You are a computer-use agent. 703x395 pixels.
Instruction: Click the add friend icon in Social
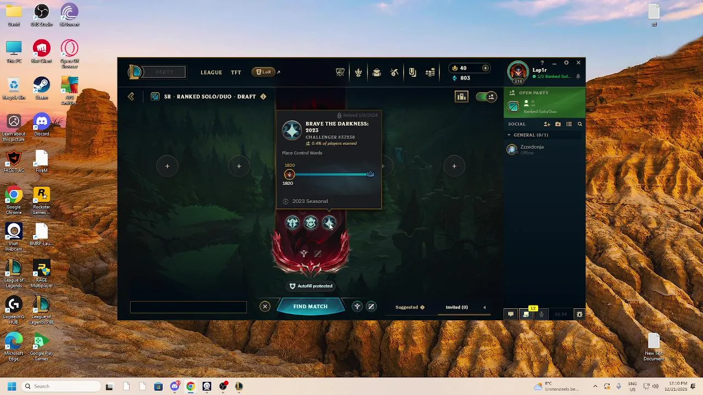pos(547,124)
